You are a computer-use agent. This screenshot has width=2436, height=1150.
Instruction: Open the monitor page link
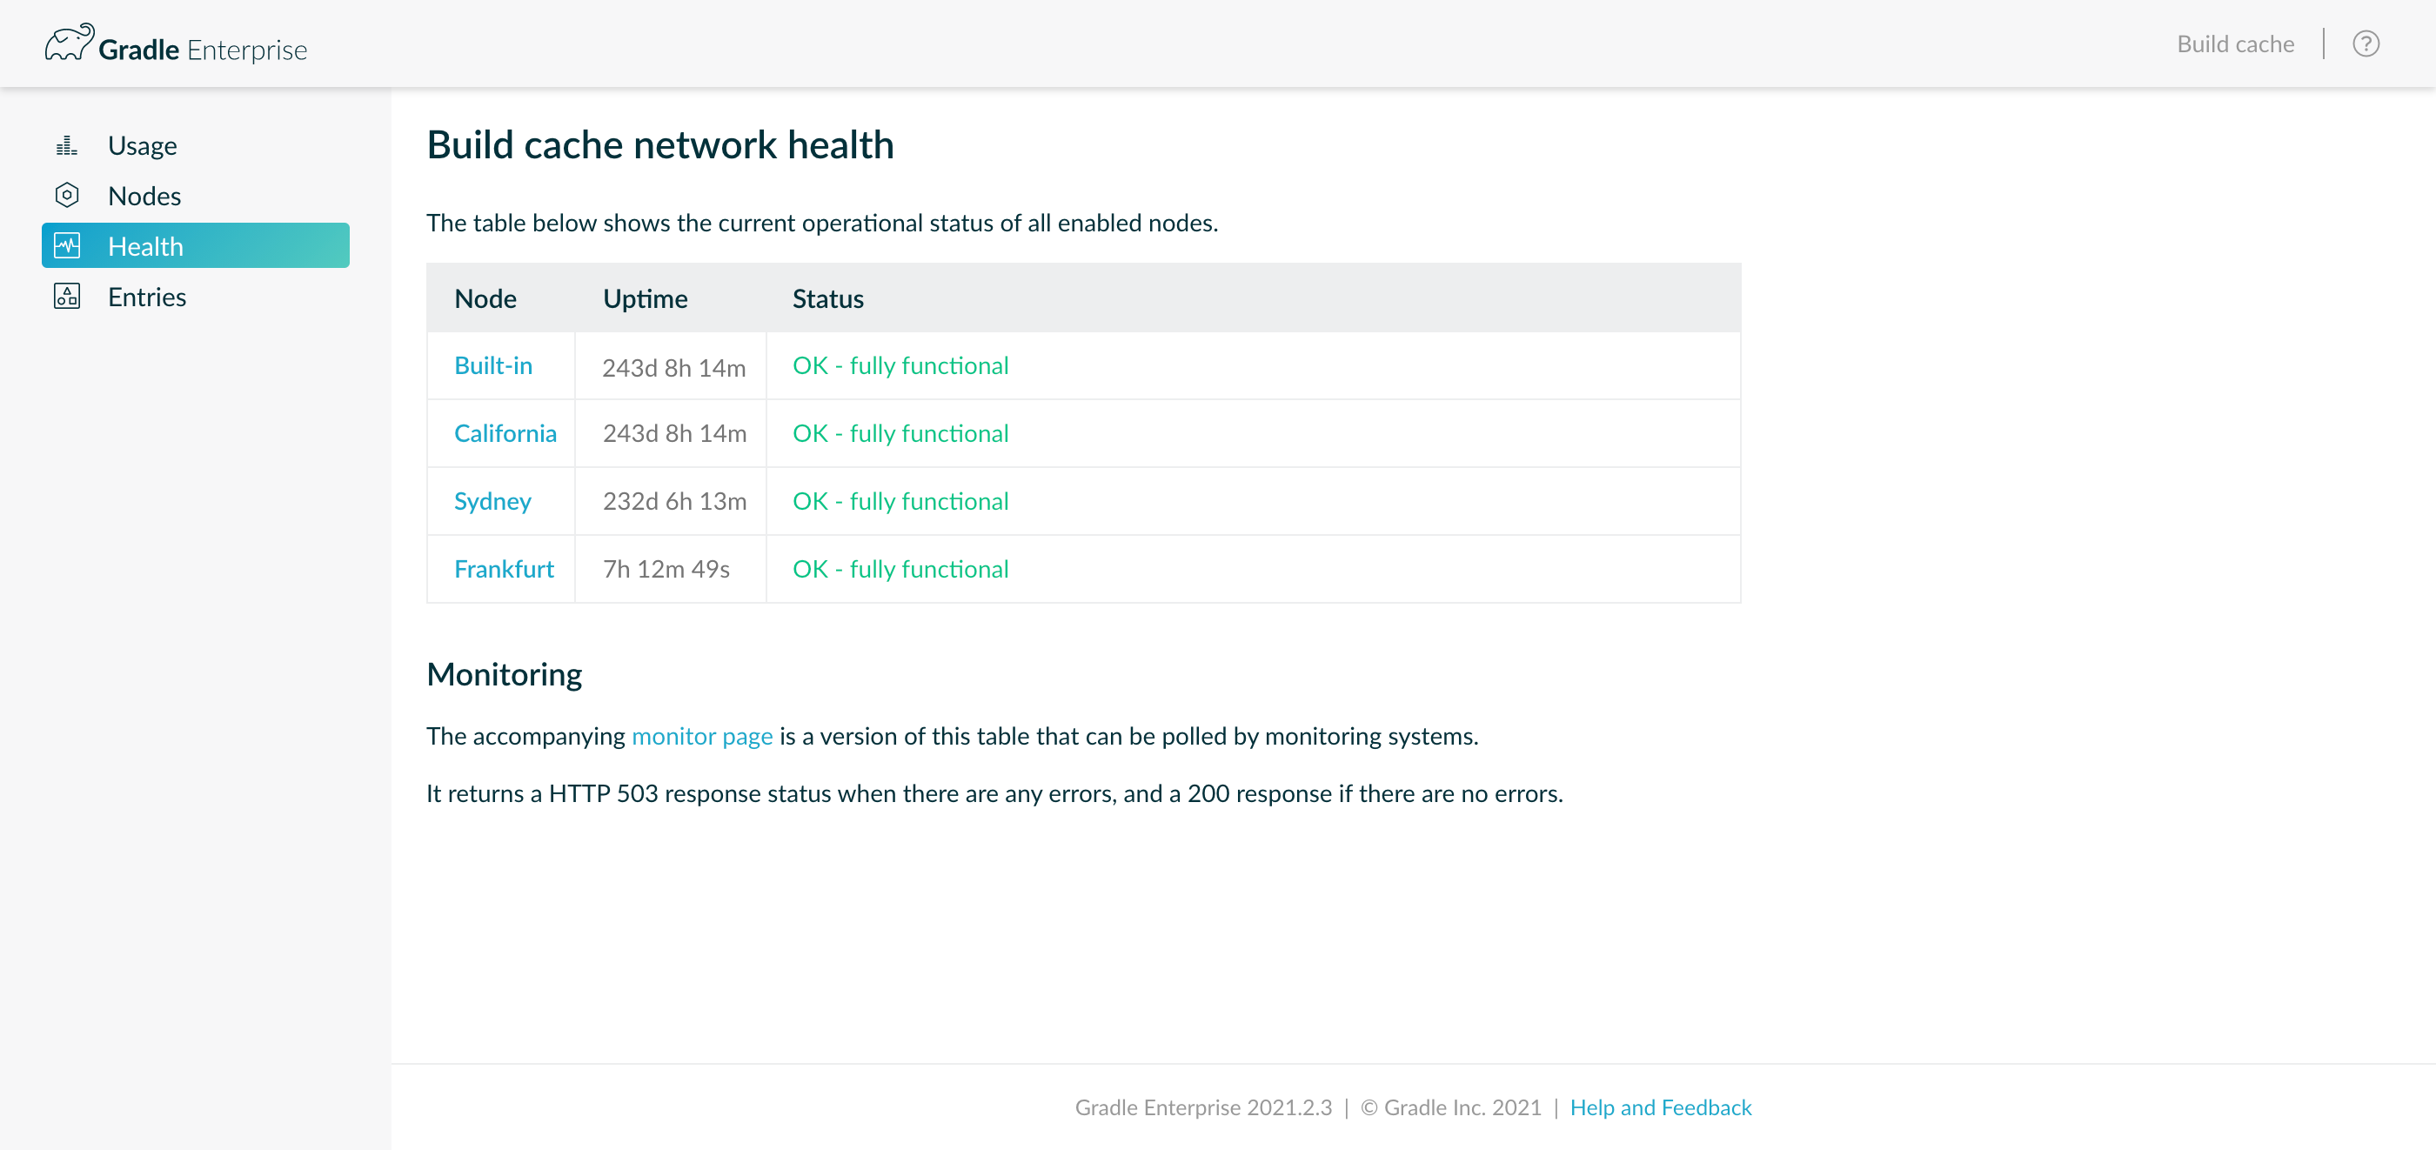[x=702, y=736]
